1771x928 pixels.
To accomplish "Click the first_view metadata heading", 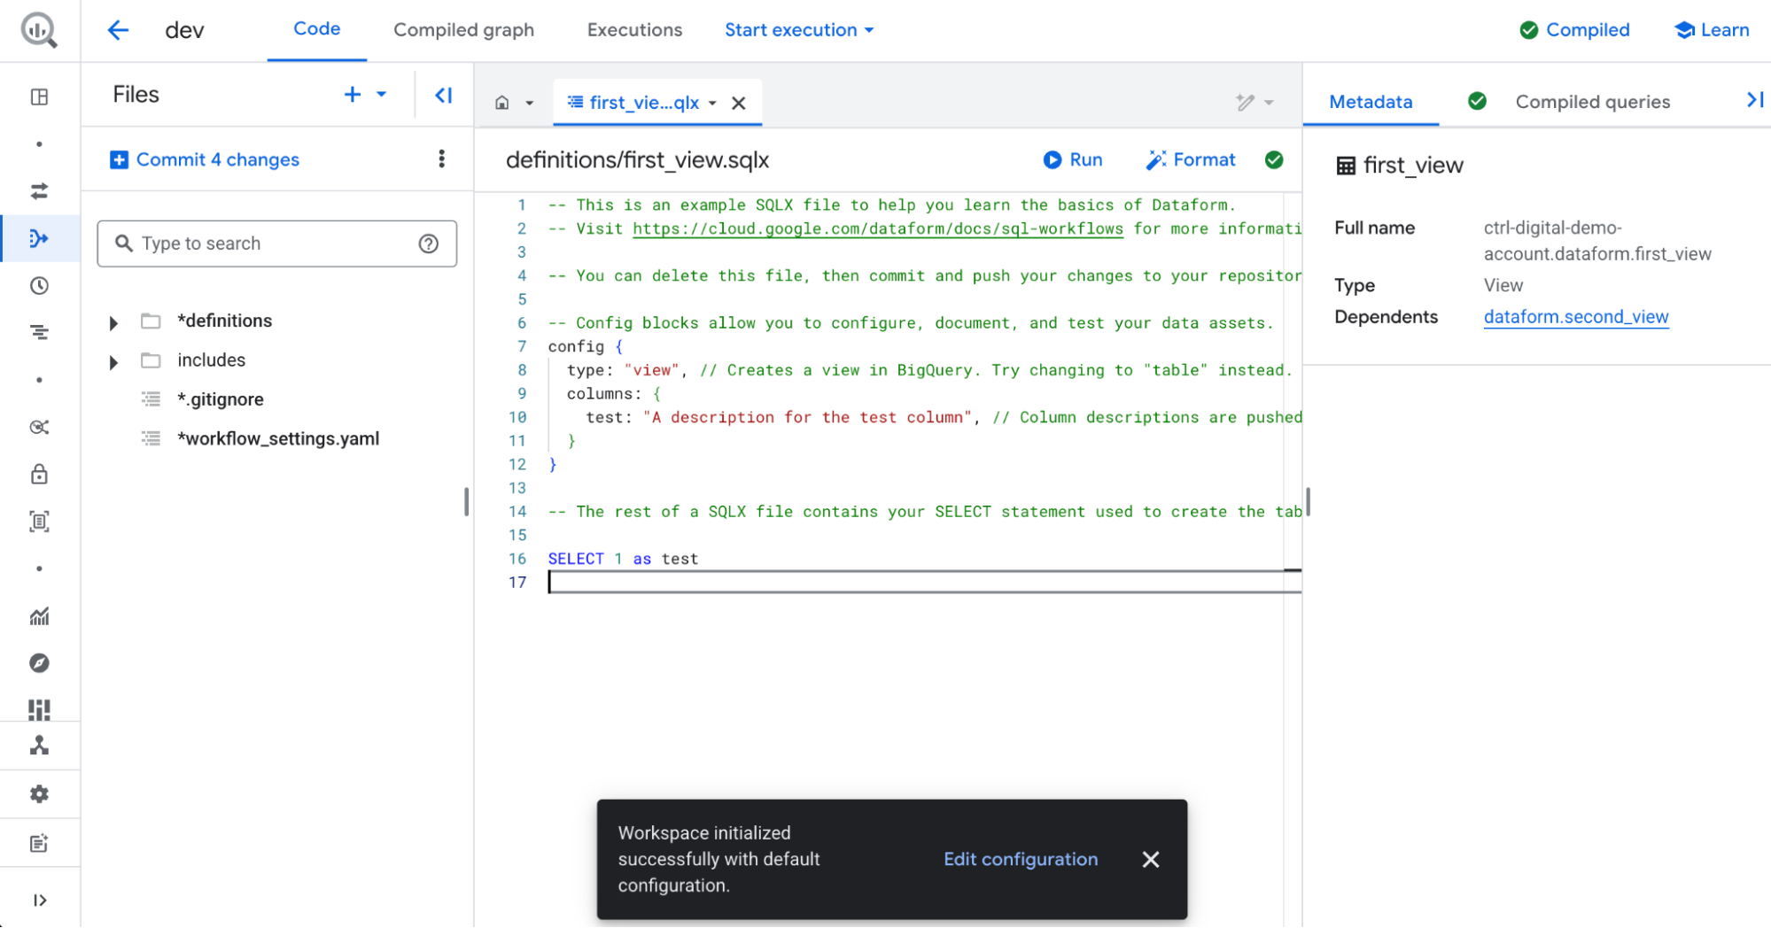I will (x=1412, y=166).
